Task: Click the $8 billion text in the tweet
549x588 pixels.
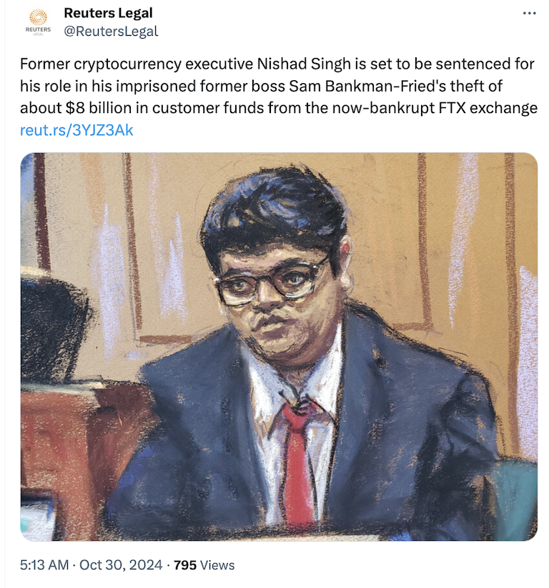Action: point(99,109)
